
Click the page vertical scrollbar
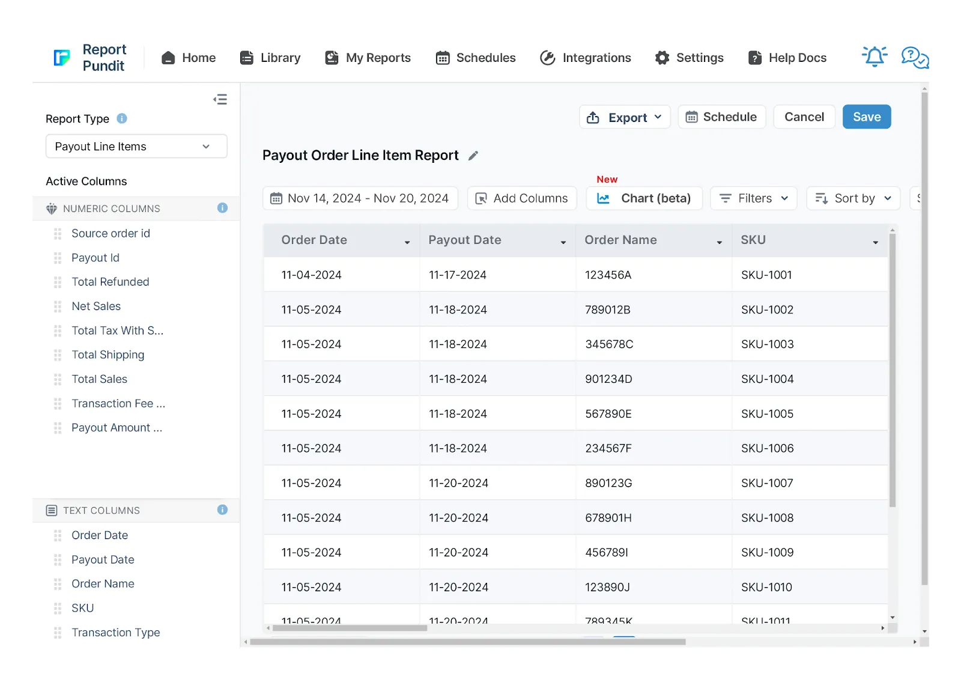click(x=924, y=339)
